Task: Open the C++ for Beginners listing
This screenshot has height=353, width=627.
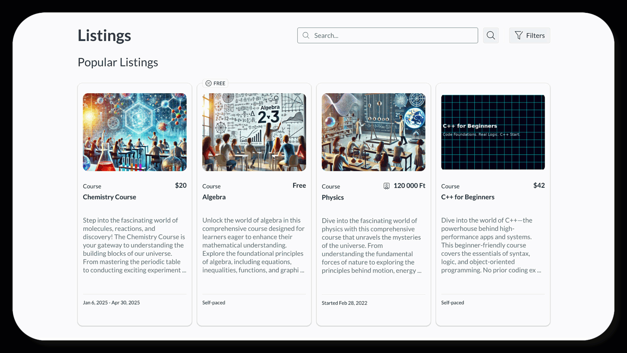Action: coord(468,197)
